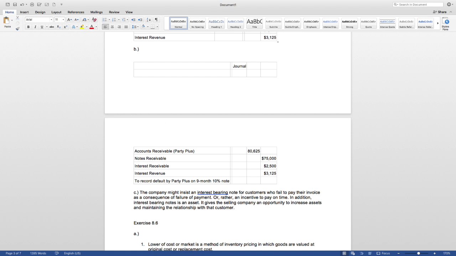Screen dimensions: 456x256
Task: Open the Change Case dropdown
Action: [85, 20]
